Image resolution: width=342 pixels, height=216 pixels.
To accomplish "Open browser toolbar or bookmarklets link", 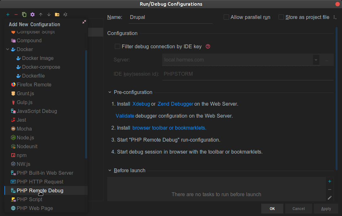I will click(169, 128).
